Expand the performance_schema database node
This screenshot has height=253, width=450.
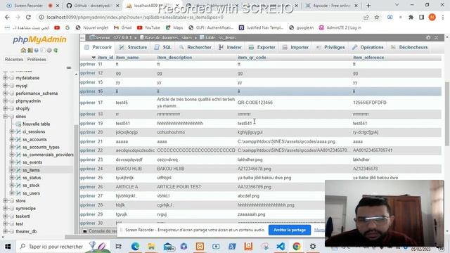(5, 93)
